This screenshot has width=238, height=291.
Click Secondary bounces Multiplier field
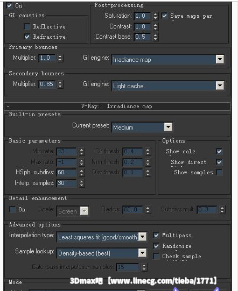click(47, 84)
